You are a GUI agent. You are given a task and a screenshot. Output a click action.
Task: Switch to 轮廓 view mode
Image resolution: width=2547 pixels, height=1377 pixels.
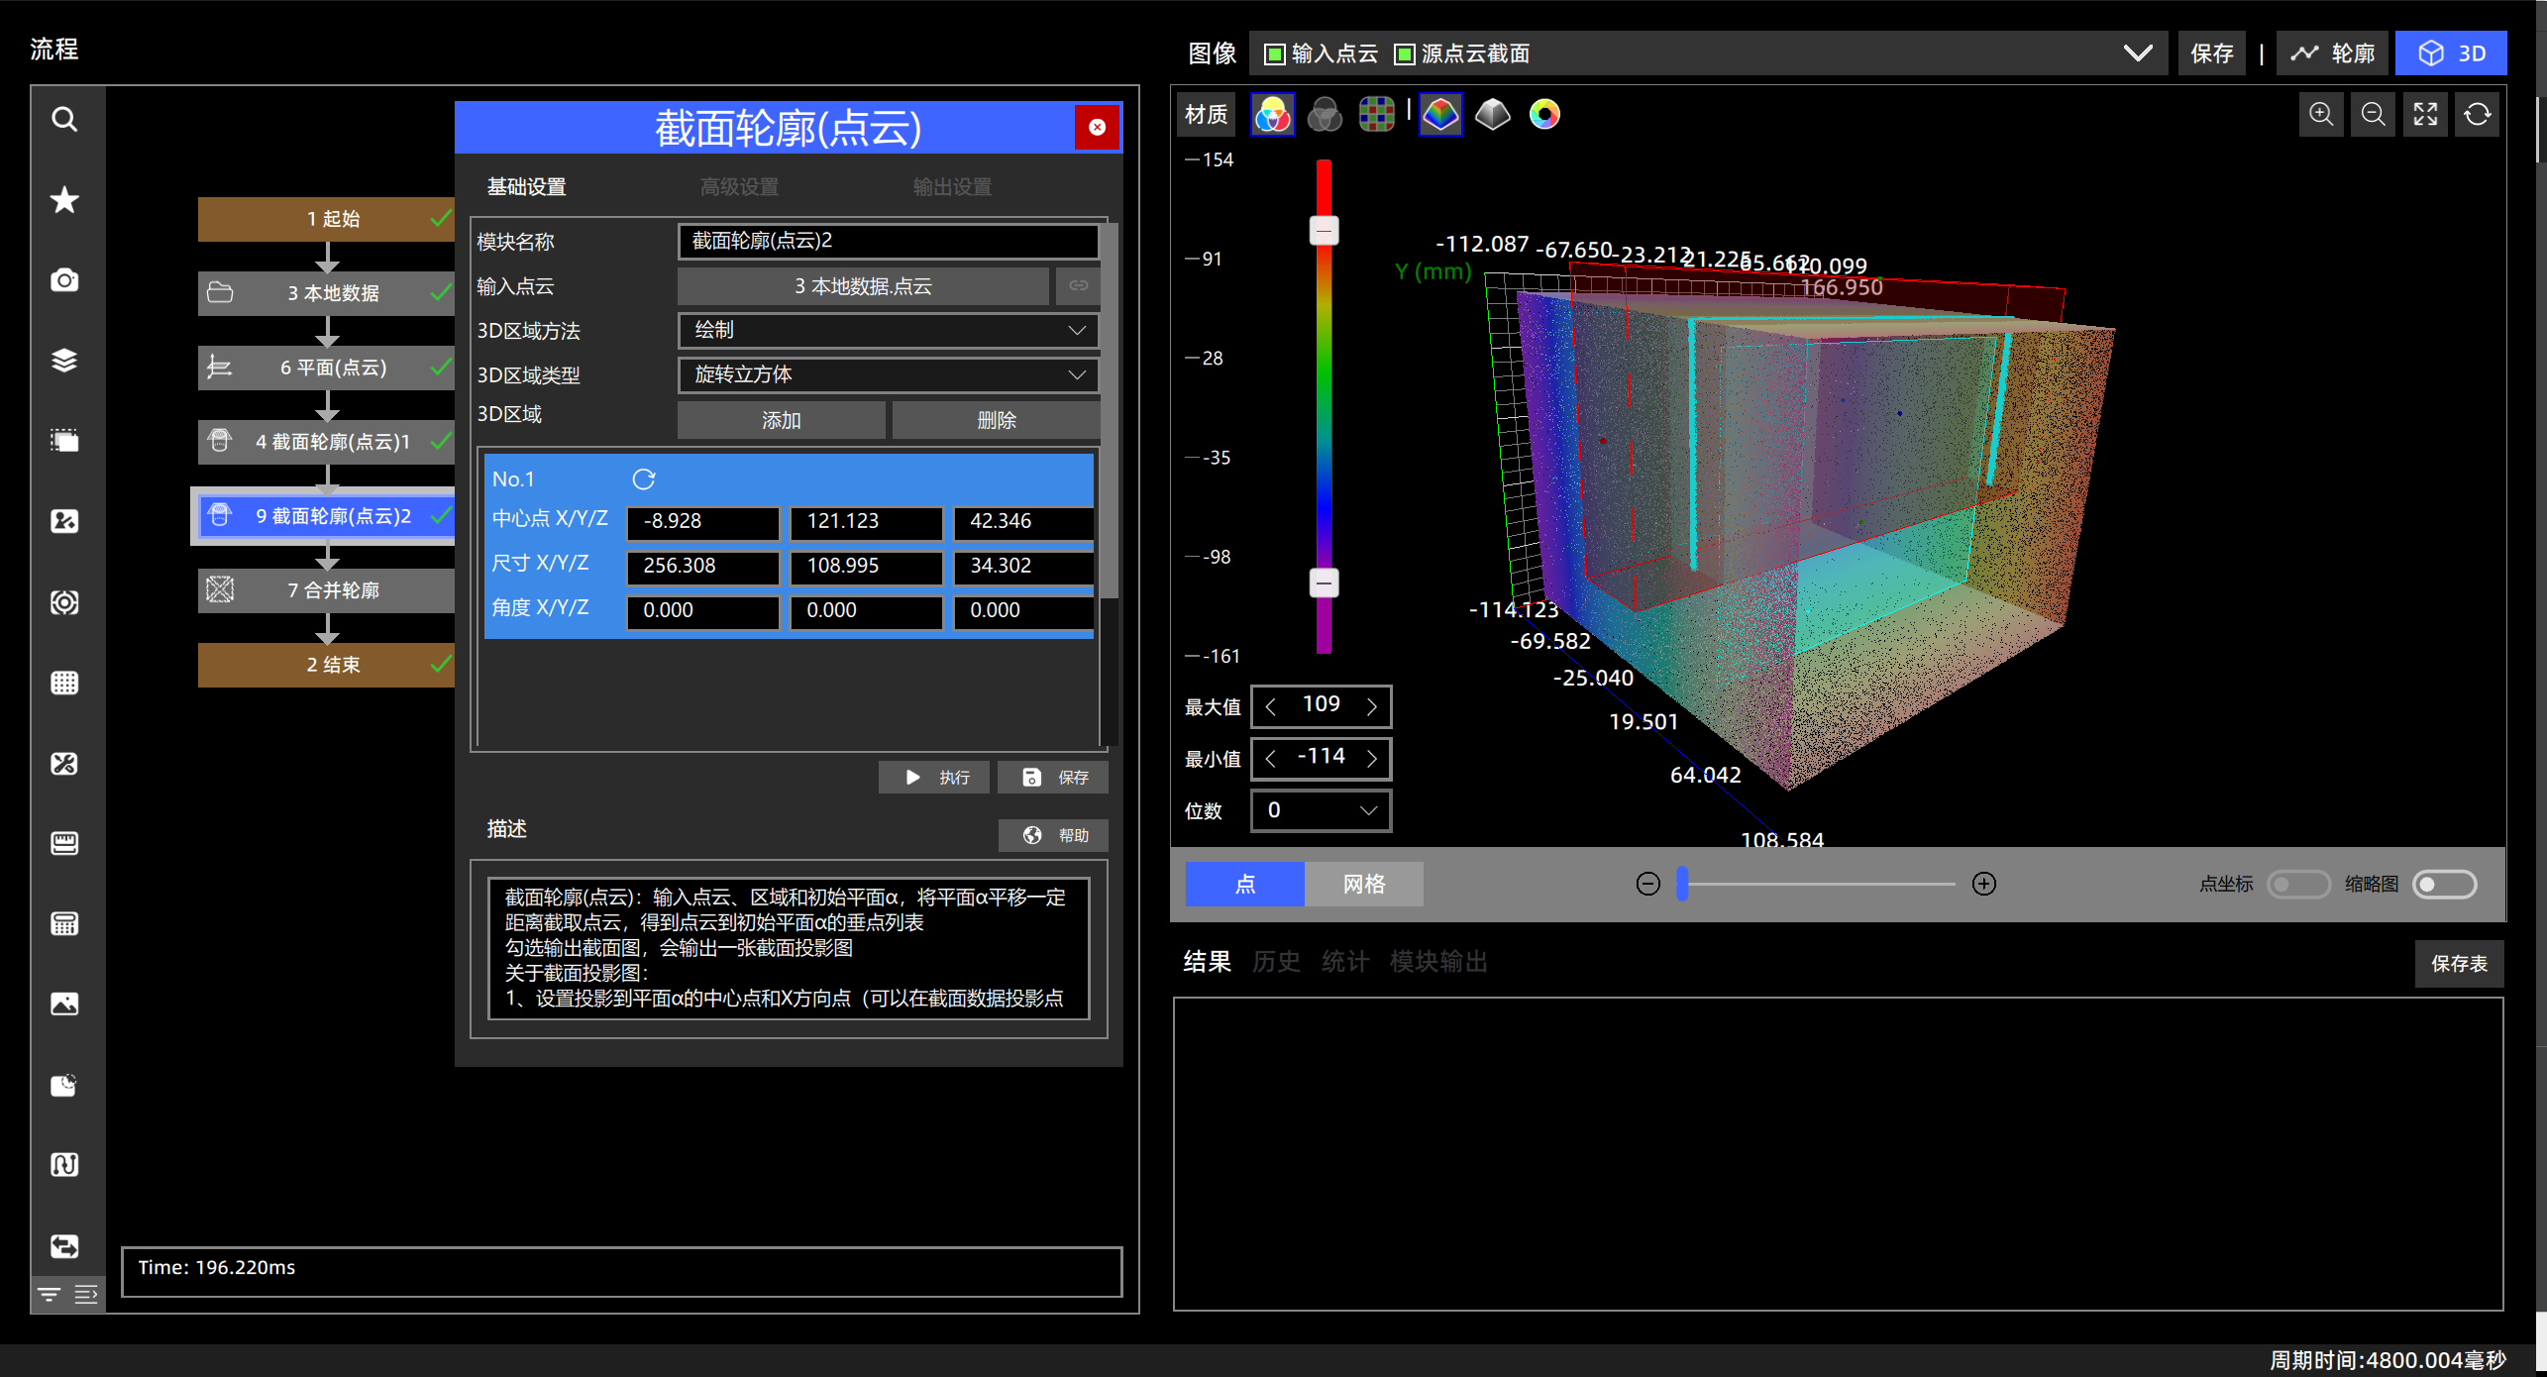(2333, 53)
